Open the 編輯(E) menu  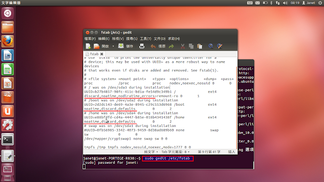coord(104,38)
